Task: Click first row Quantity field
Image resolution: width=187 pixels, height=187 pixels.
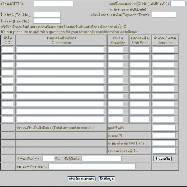Action: tap(115, 49)
